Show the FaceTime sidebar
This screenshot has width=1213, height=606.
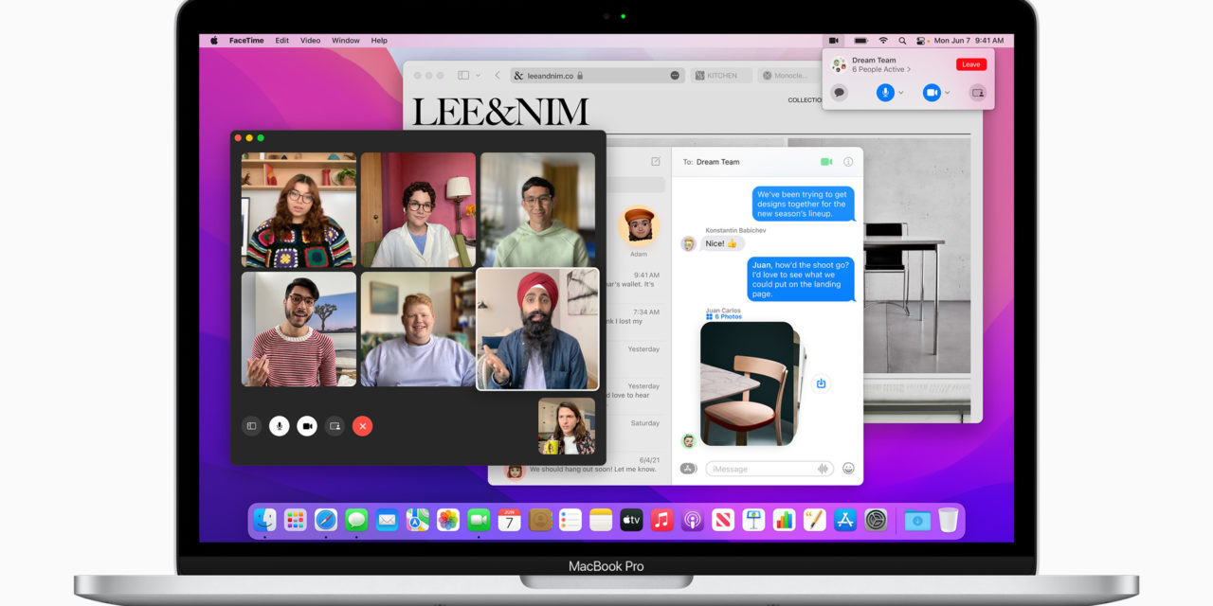(x=251, y=426)
